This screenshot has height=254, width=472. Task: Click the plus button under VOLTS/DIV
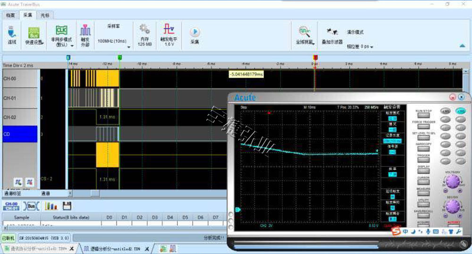pyautogui.click(x=460, y=190)
